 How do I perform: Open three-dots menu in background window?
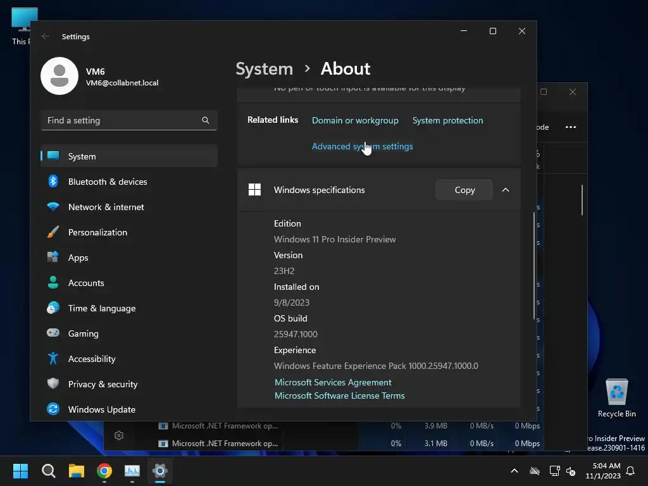point(571,127)
